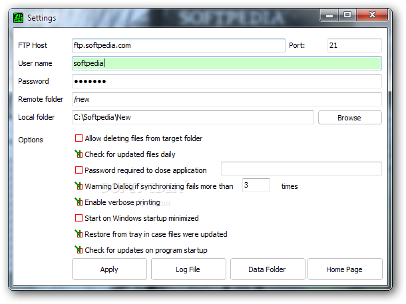
Task: Close the Settings window
Action: point(372,15)
